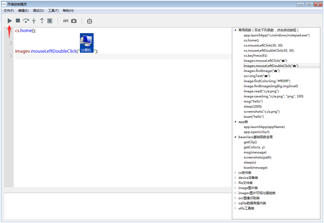Click the step into down-arrow icon
The width and height of the screenshot is (324, 223).
(x=34, y=21)
